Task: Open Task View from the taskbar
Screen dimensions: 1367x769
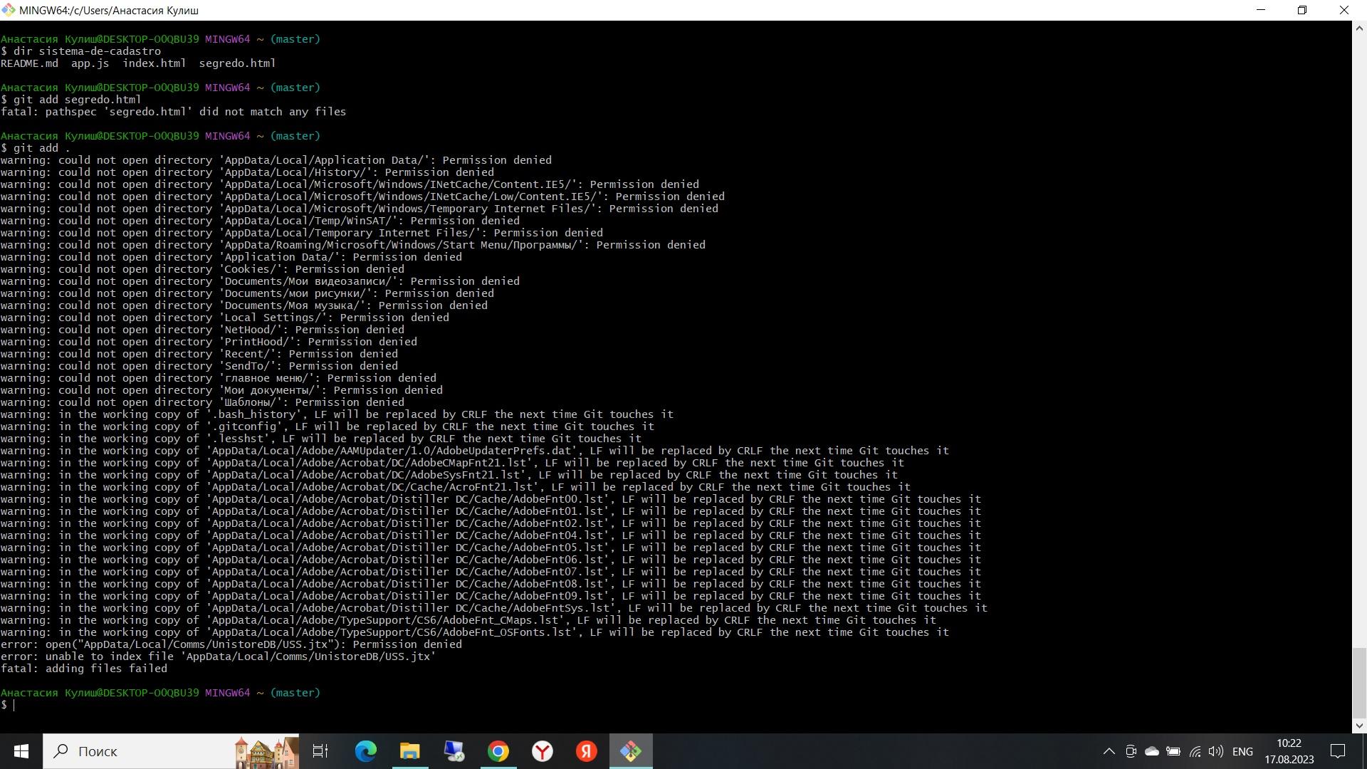Action: pyautogui.click(x=320, y=751)
